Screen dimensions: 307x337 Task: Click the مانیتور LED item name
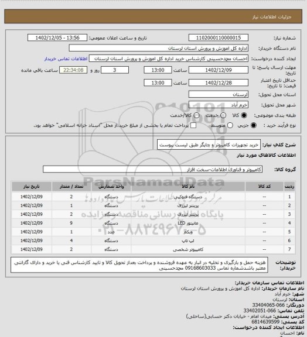188,223
